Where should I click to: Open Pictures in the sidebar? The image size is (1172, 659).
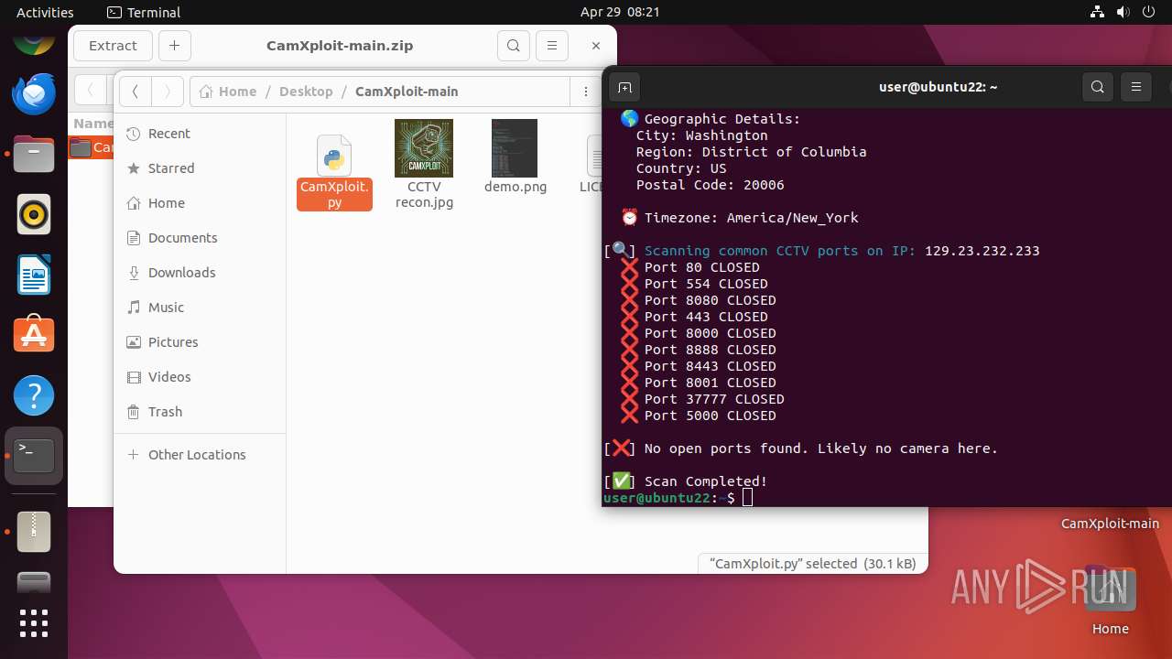tap(200, 342)
